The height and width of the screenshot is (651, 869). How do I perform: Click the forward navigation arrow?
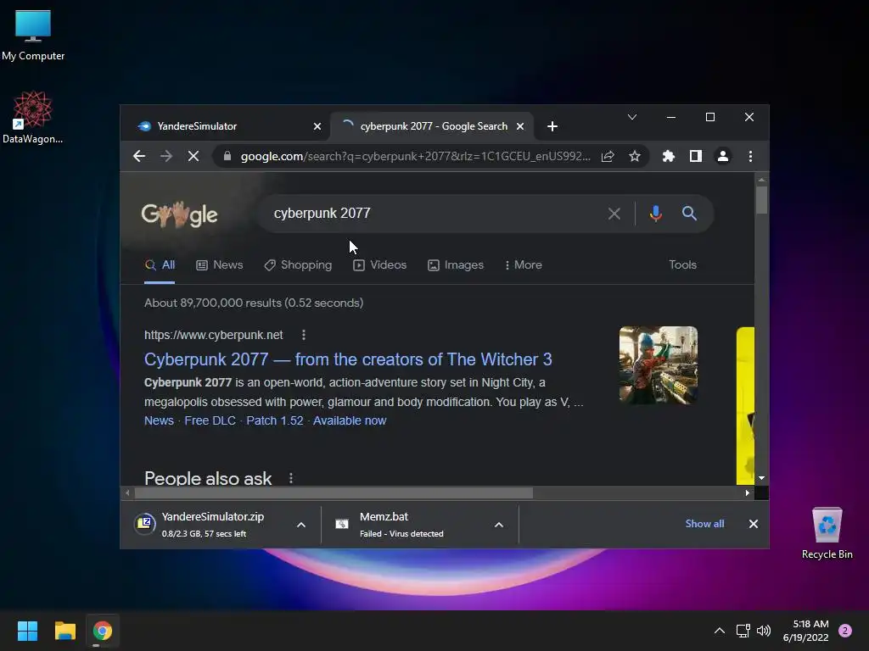click(x=166, y=157)
